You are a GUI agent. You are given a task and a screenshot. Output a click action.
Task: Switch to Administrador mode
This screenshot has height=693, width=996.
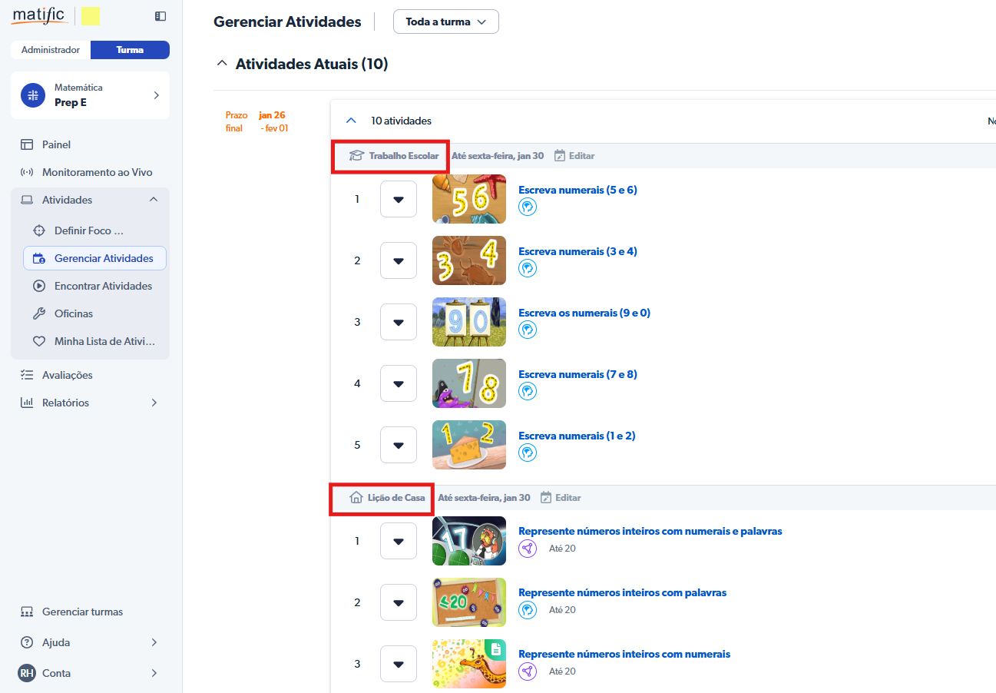(51, 50)
